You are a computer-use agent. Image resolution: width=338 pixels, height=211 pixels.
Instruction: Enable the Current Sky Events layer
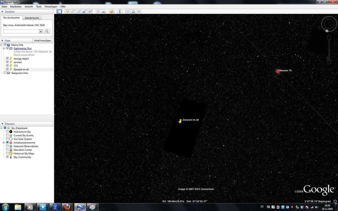point(7,135)
